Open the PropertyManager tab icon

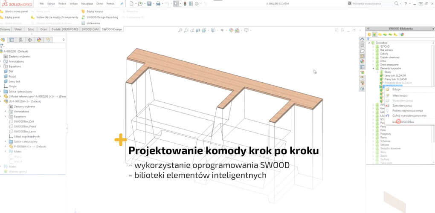click(12, 40)
